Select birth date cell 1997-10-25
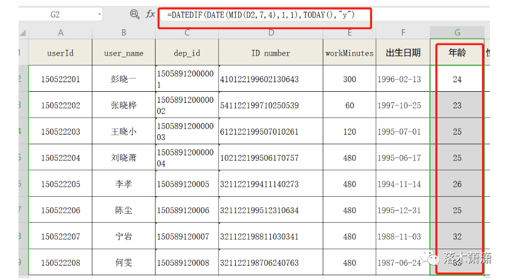This screenshot has height=280, width=508. coord(403,105)
